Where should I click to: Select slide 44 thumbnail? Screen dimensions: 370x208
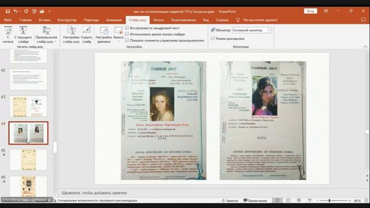pyautogui.click(x=28, y=133)
